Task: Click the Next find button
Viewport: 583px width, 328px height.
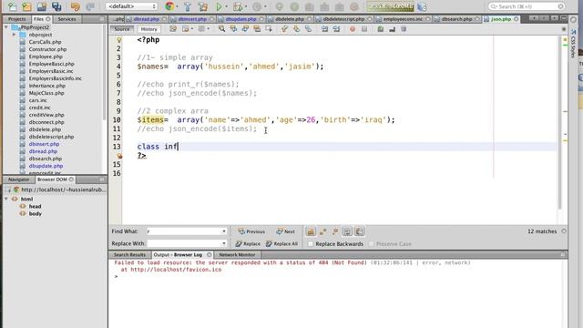Action: click(x=285, y=231)
